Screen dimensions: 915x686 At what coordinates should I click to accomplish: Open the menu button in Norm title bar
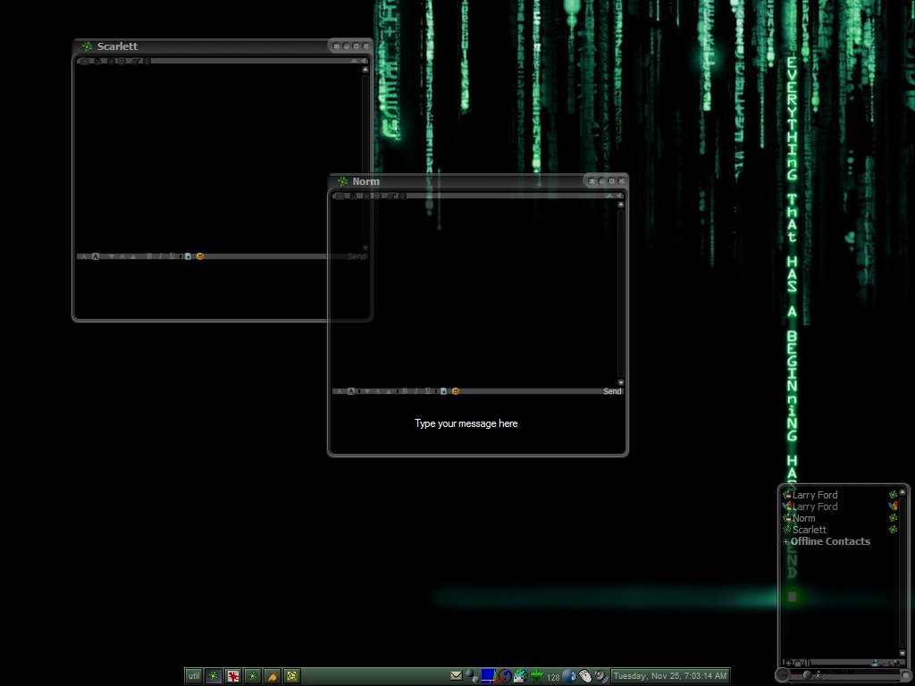pos(592,180)
